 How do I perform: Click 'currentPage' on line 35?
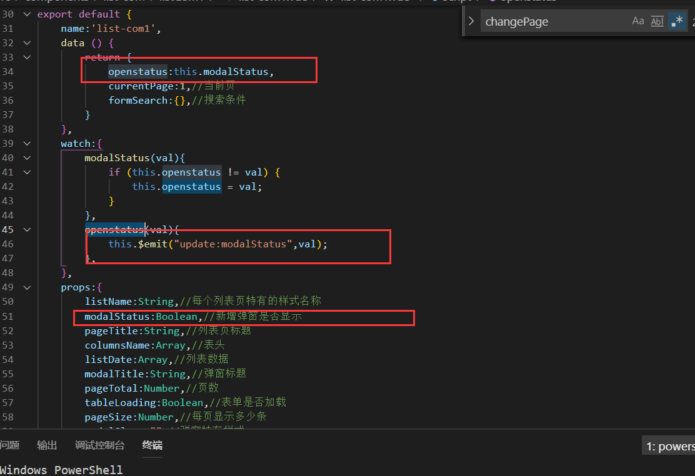[x=141, y=86]
